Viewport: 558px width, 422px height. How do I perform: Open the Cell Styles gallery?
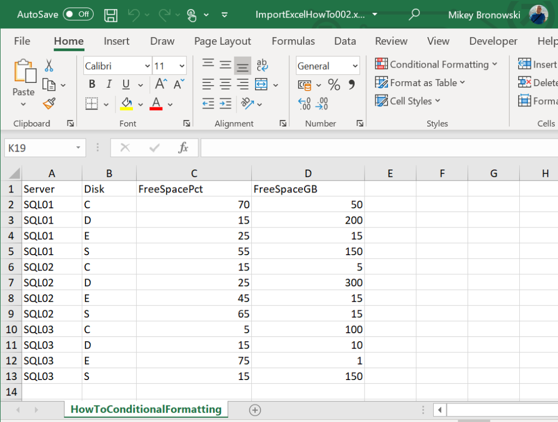pyautogui.click(x=408, y=101)
